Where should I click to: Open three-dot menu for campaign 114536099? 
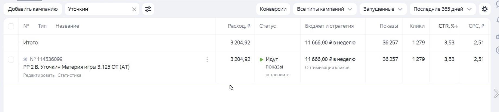click(207, 59)
